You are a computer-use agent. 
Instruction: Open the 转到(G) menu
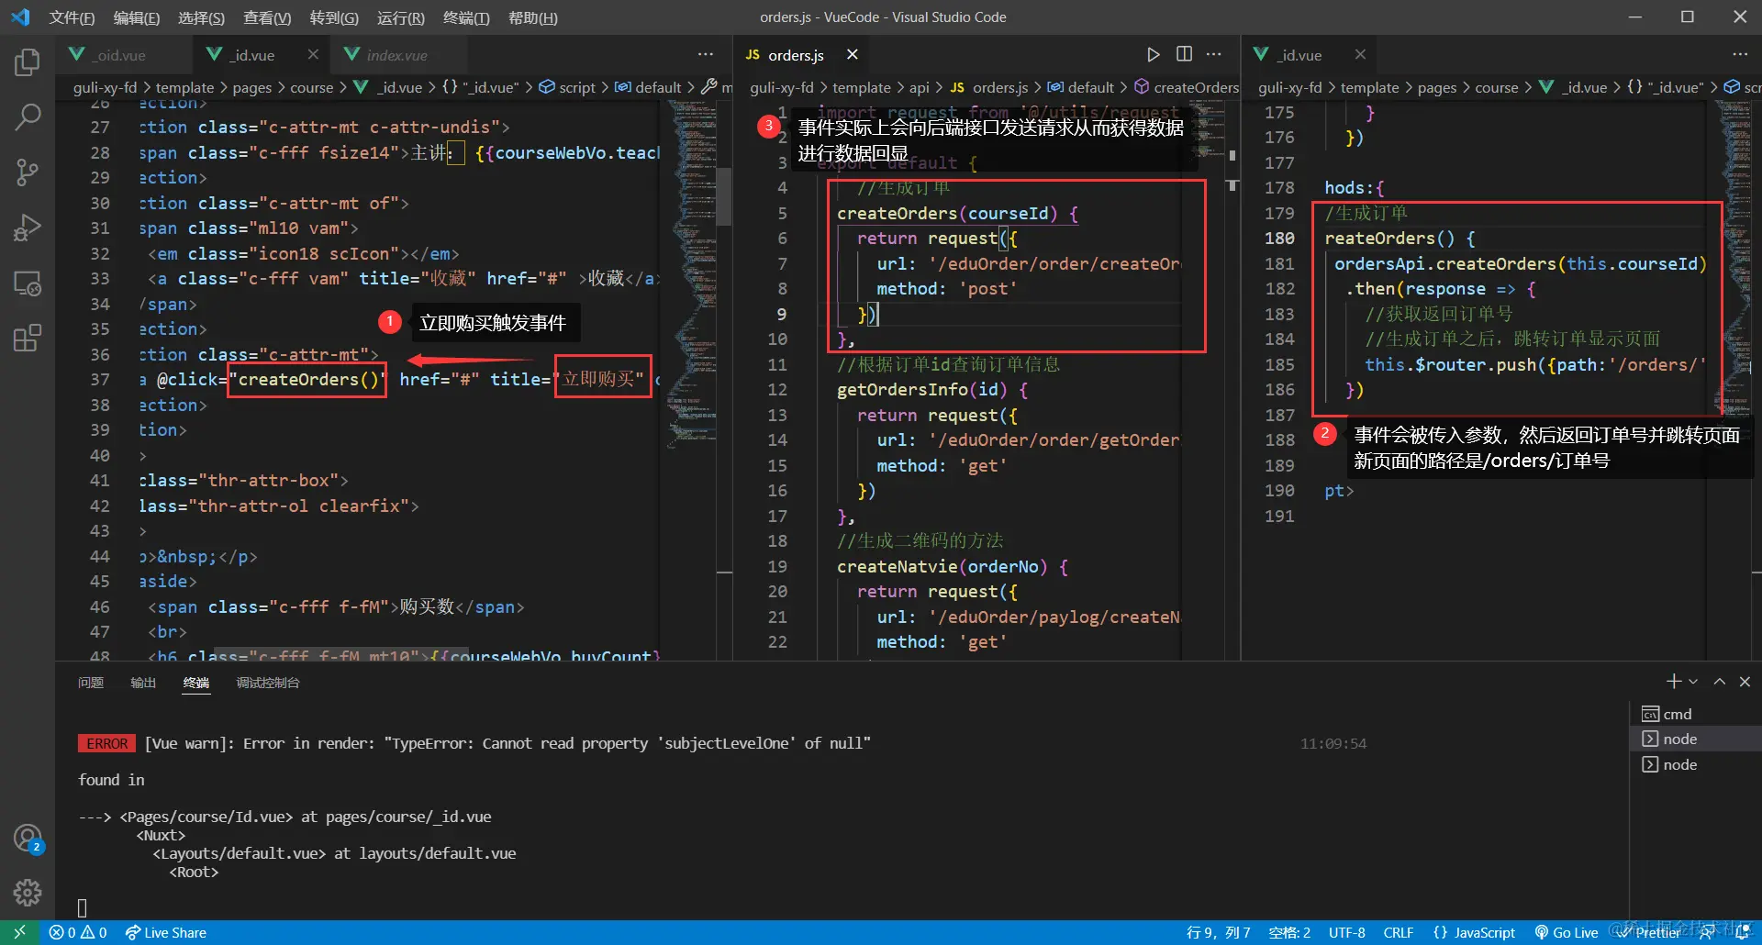pos(334,17)
